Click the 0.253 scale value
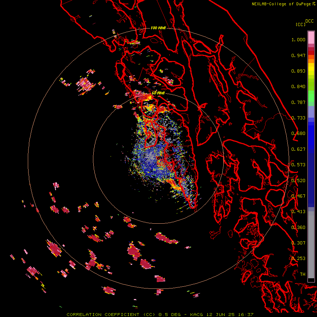Screen dimensions: 317x317 click(298, 259)
